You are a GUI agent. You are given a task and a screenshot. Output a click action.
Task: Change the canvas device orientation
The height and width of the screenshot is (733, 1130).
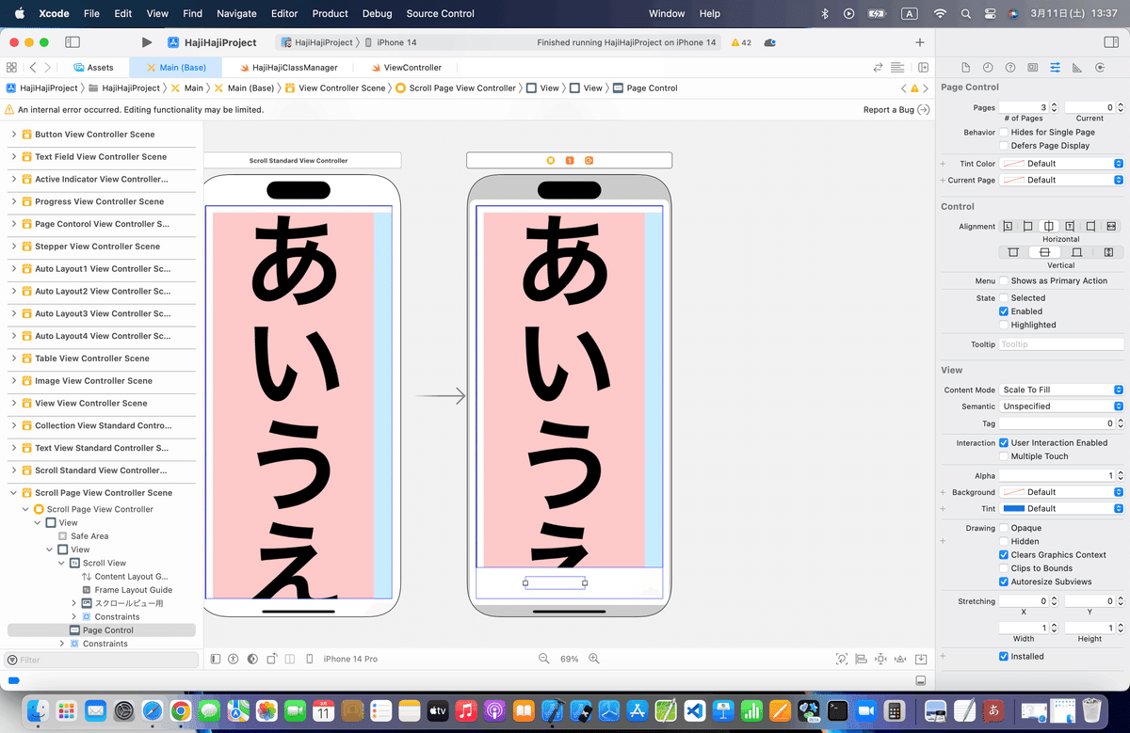coord(272,659)
